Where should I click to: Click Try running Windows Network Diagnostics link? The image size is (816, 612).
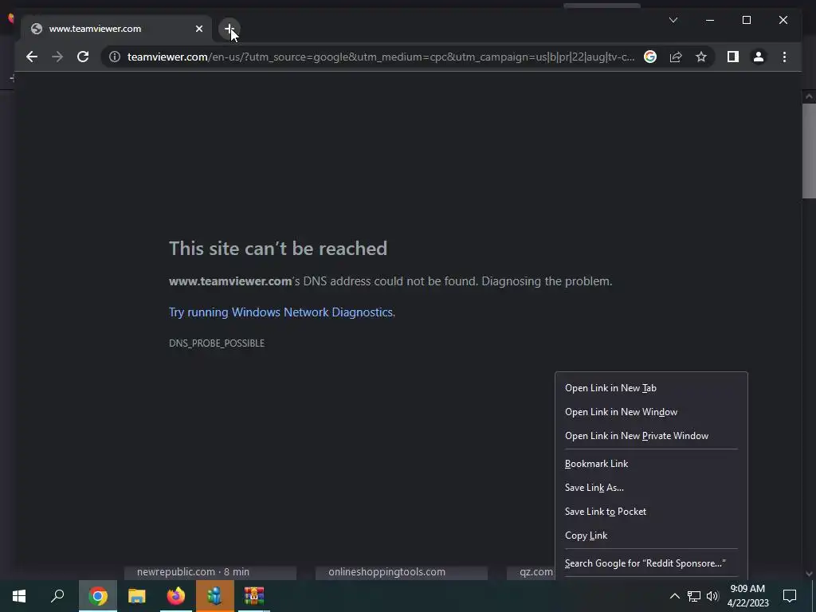280,312
